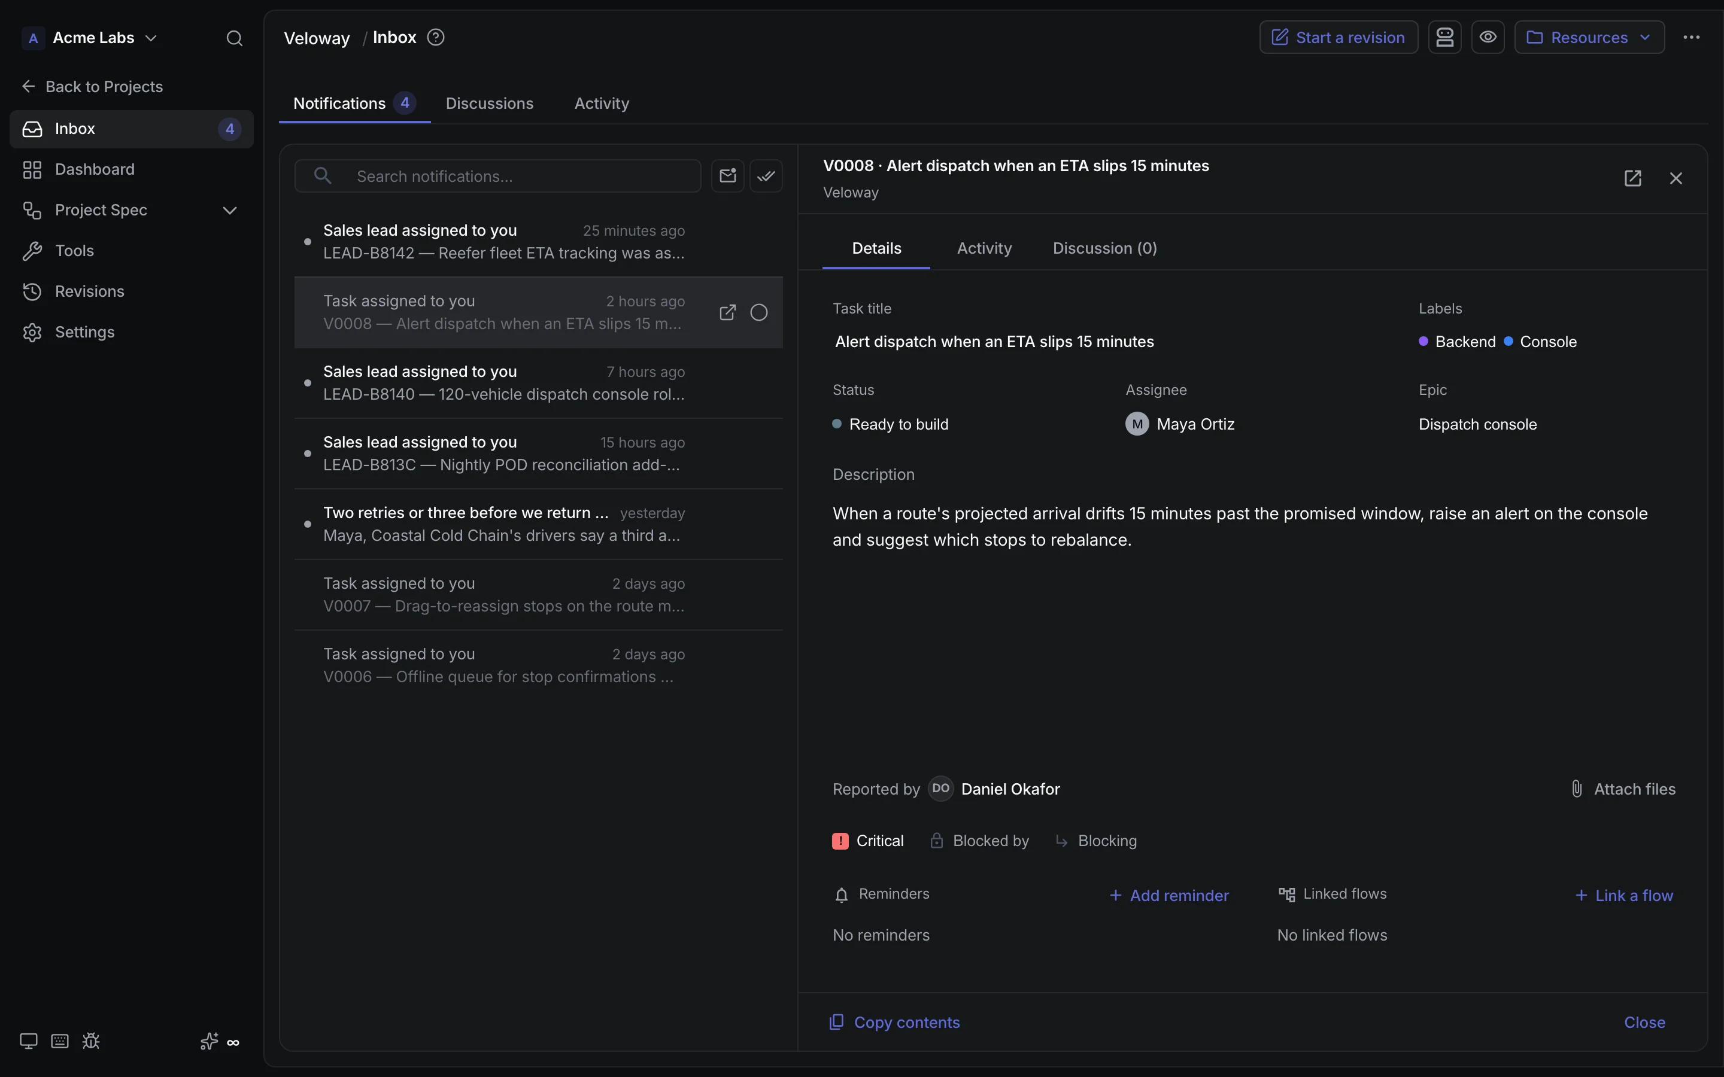Viewport: 1724px width, 1077px height.
Task: Change the Ready to build status
Action: click(x=890, y=425)
